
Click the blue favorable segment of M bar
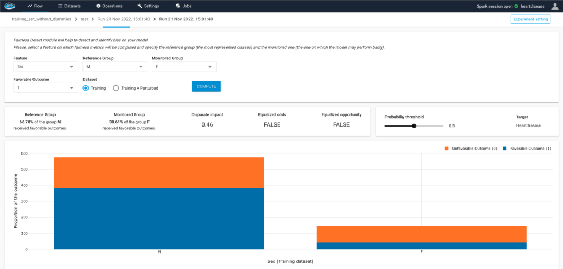coord(159,218)
